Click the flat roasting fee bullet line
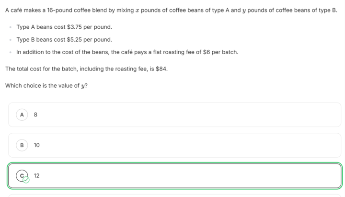This screenshot has width=345, height=197. point(127,52)
